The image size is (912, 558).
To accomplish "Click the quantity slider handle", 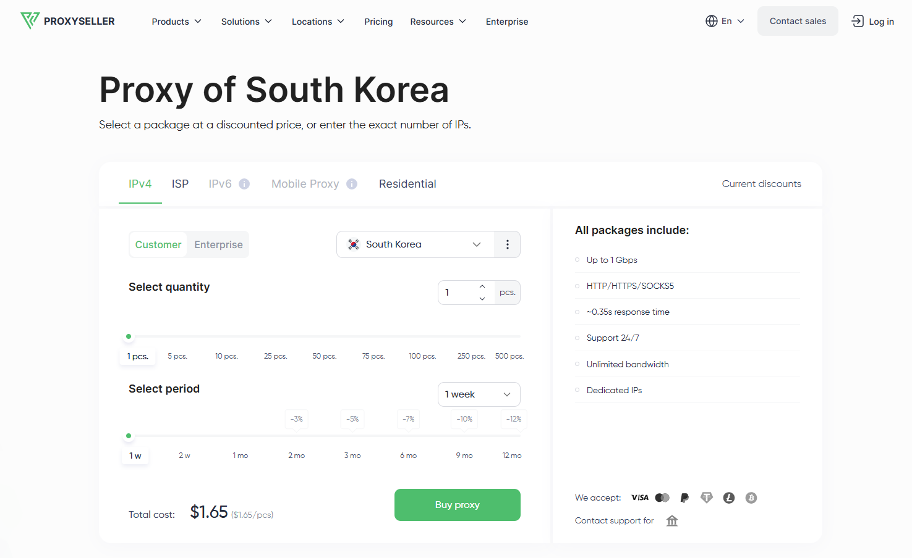I will [129, 336].
